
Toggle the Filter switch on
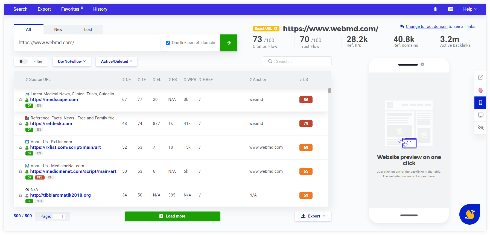click(x=23, y=61)
